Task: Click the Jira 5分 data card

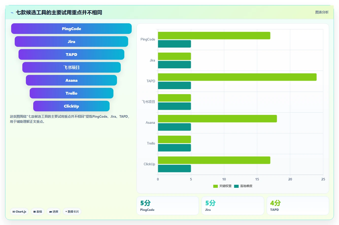Action: click(x=233, y=206)
